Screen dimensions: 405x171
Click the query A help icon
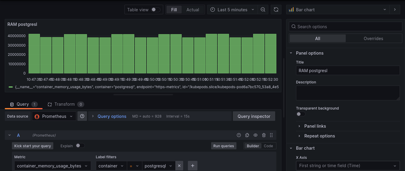(x=239, y=135)
